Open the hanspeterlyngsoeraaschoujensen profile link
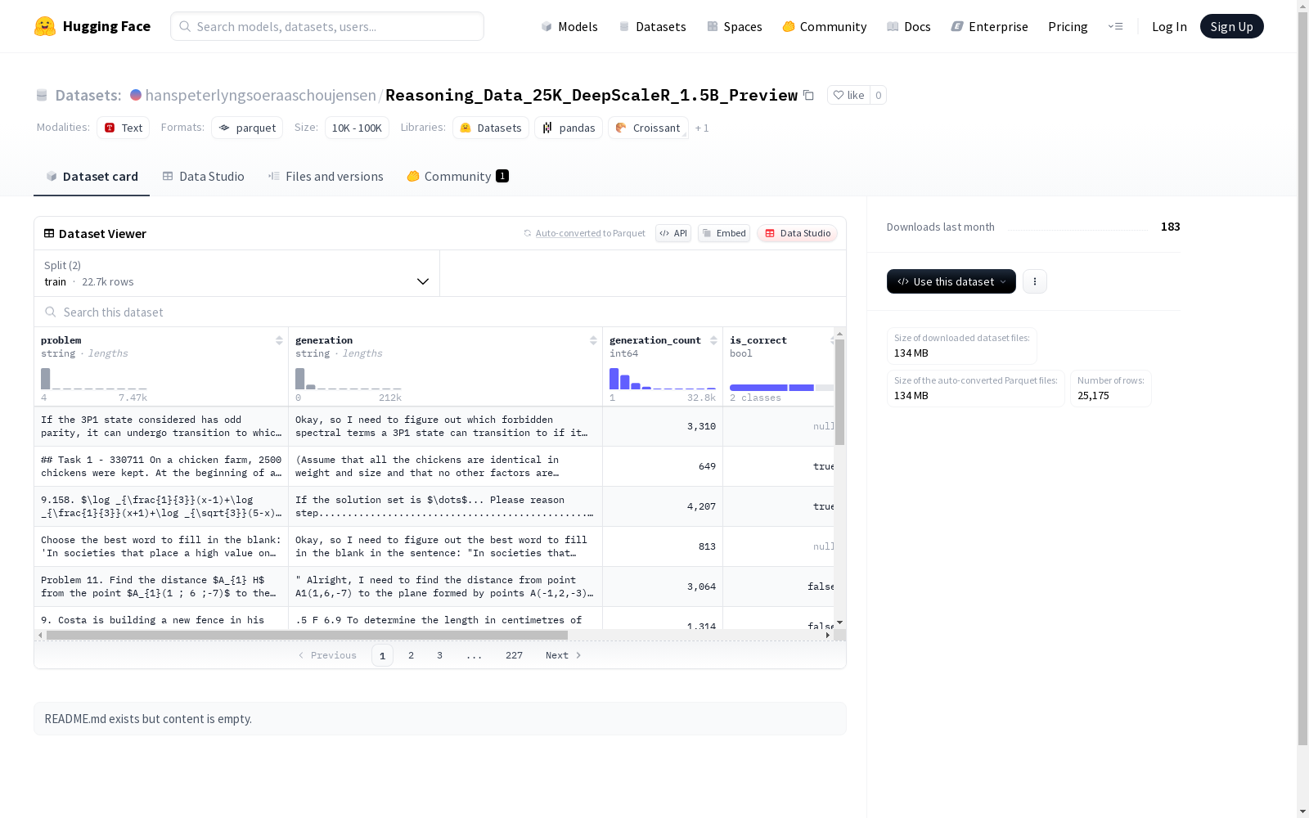 260,95
